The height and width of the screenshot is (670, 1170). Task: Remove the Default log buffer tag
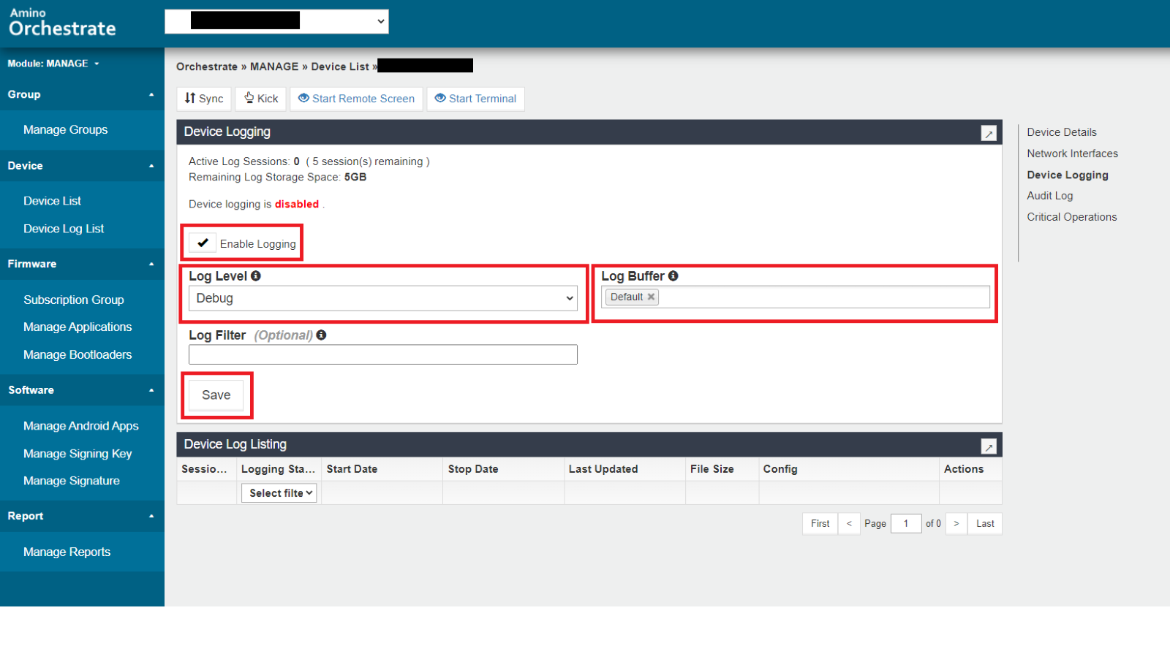pos(651,297)
